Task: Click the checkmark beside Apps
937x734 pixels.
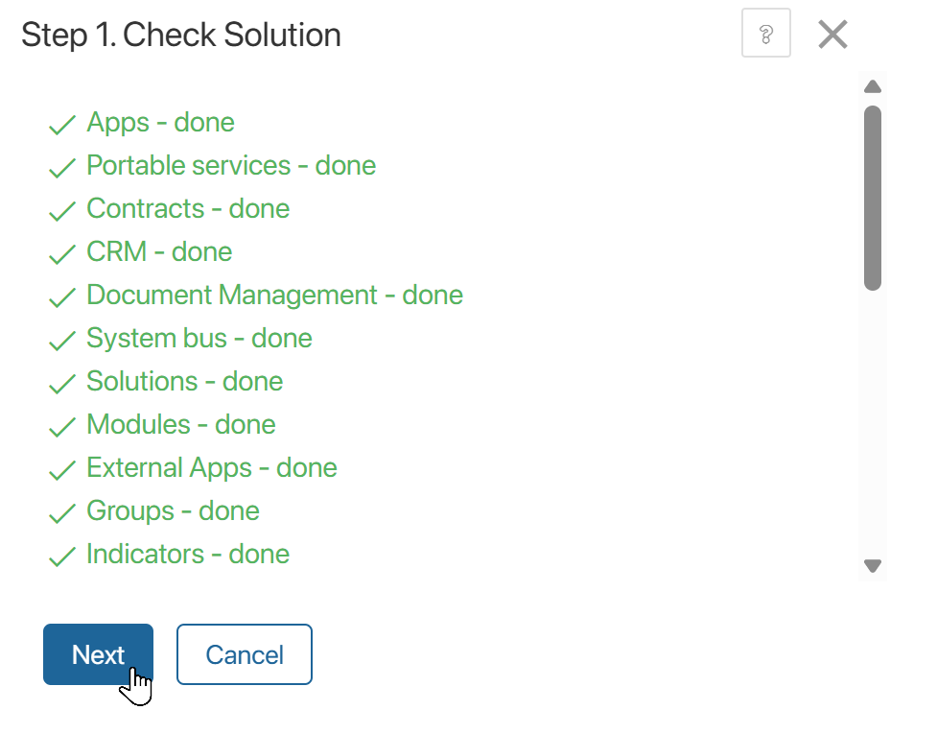Action: point(61,124)
